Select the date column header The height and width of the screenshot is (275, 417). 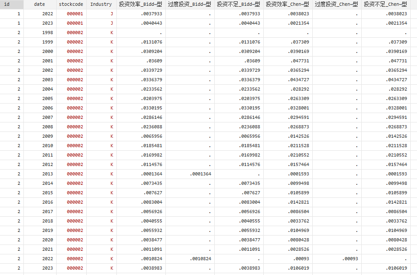[40, 4]
